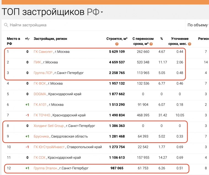Screen dimensions: 209x175
Task: Select value 1 957 132 for ГК ФСК
Action: click(117, 83)
